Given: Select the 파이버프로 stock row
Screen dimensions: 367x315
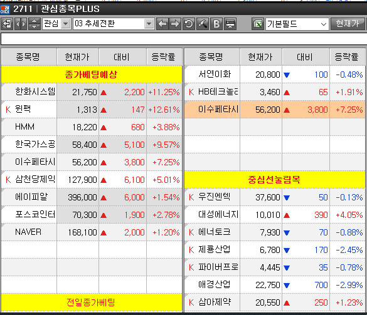Looking at the screenshot, I should click(275, 267).
